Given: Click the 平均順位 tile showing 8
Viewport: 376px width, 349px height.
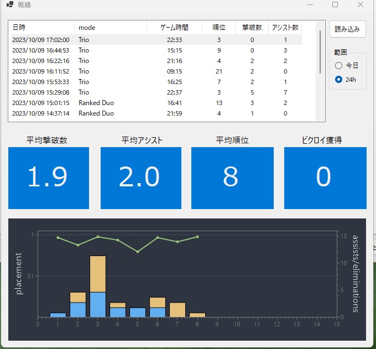Looking at the screenshot, I should click(x=232, y=178).
